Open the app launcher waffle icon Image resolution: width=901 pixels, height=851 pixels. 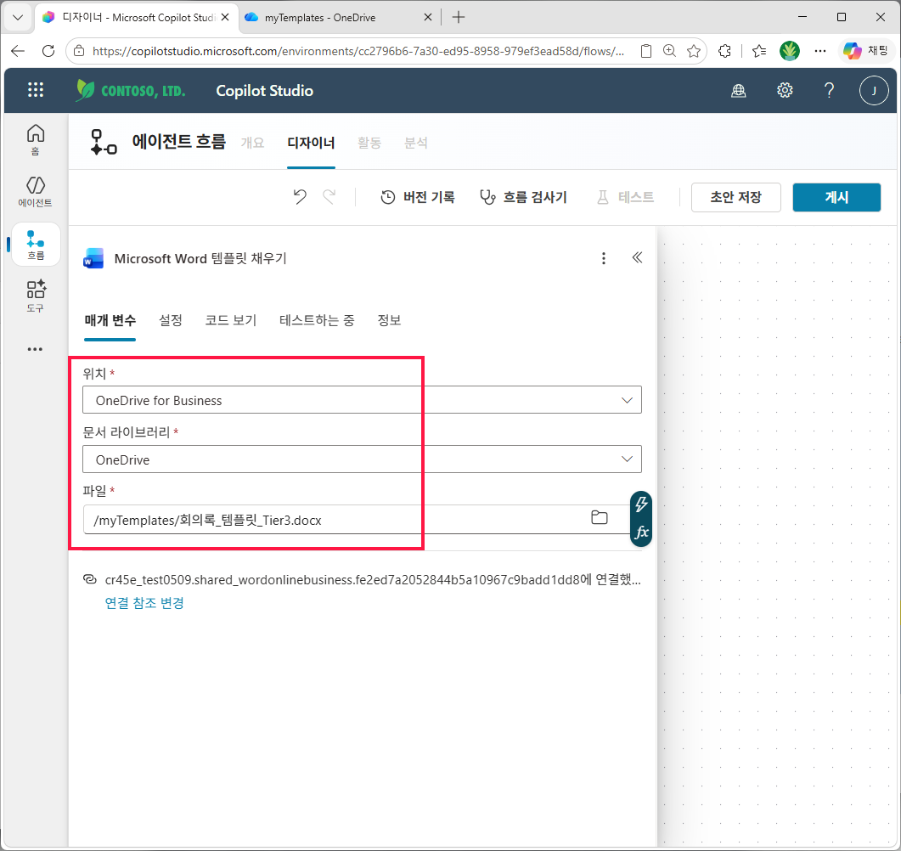(36, 90)
